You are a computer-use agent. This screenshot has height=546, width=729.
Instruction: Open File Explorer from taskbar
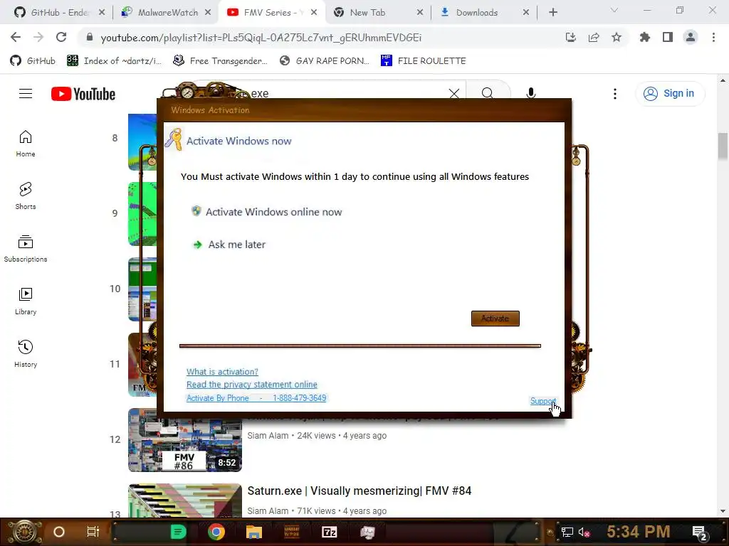pyautogui.click(x=254, y=532)
